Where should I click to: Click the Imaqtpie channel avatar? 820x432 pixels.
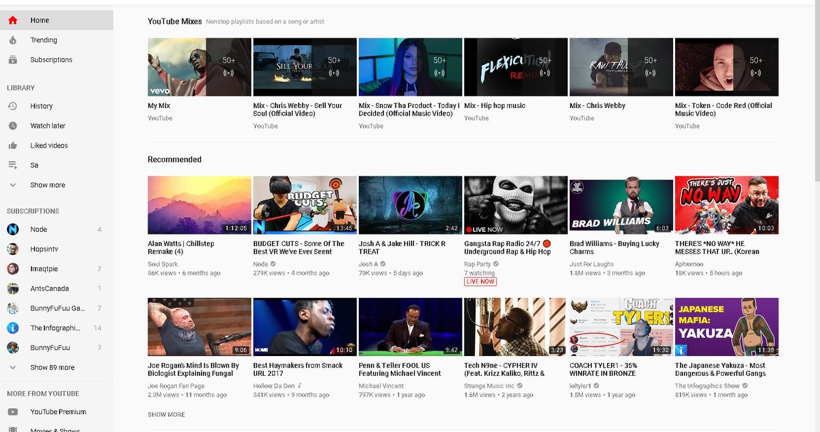point(12,269)
